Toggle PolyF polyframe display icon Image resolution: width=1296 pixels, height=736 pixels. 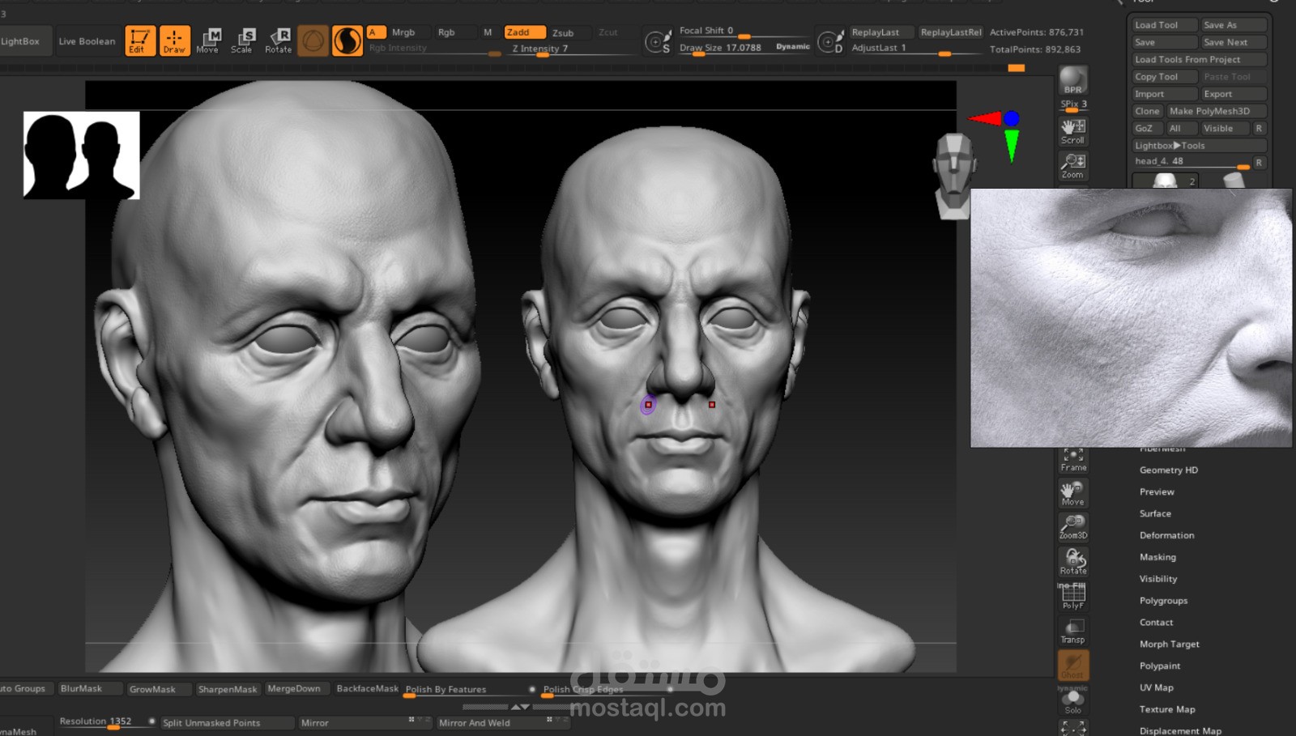pos(1073,597)
